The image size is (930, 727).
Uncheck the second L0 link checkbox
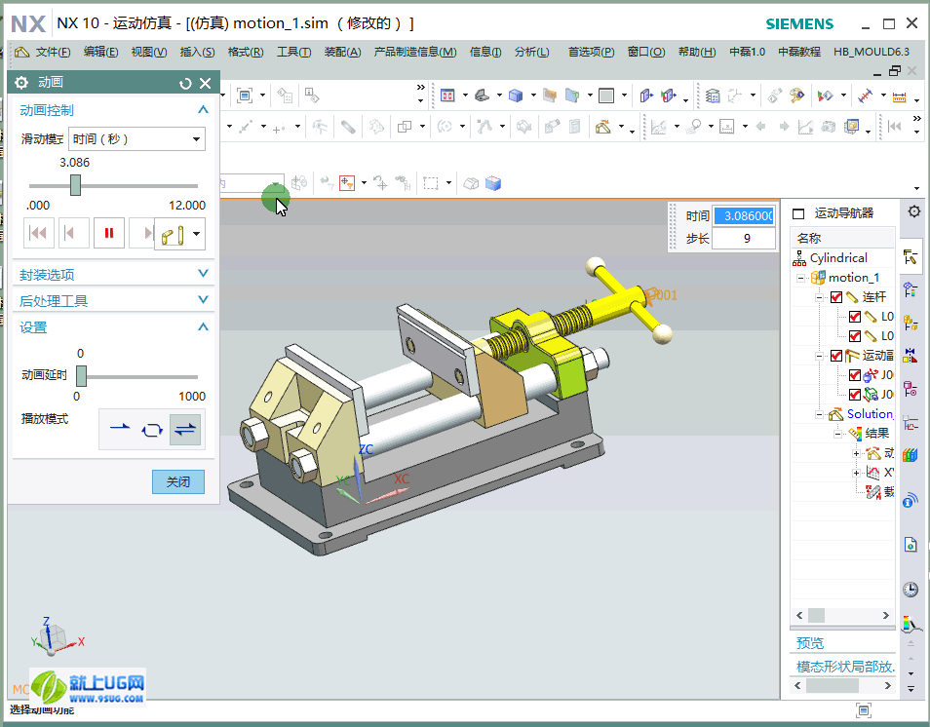(855, 336)
